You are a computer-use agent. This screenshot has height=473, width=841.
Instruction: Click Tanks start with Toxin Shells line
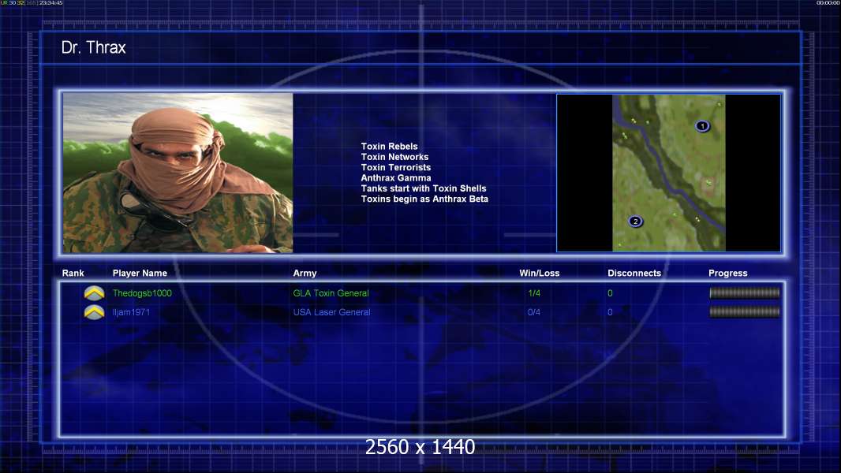coord(423,188)
